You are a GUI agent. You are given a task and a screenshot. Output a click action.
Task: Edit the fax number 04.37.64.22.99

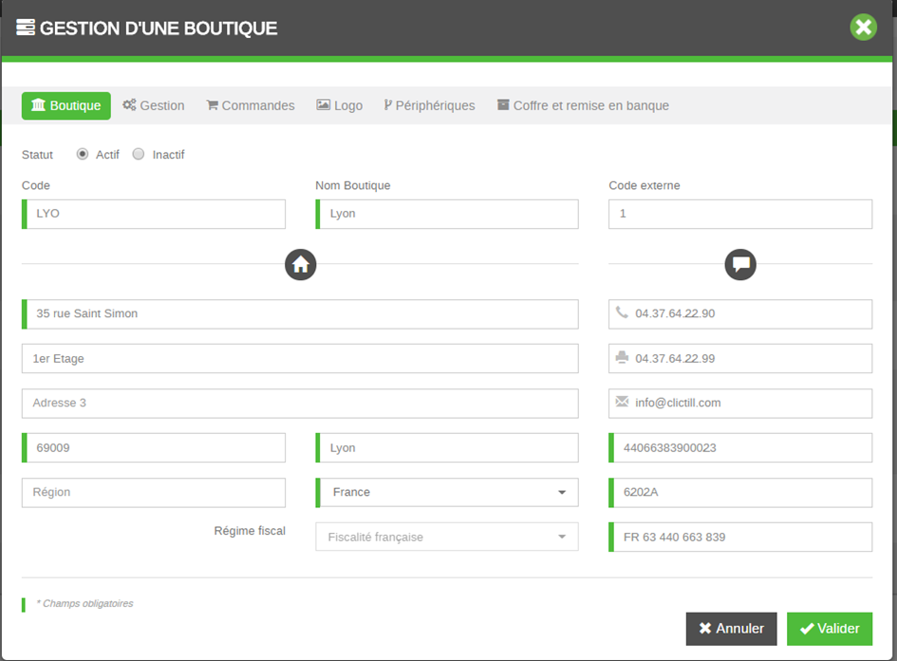tap(740, 358)
